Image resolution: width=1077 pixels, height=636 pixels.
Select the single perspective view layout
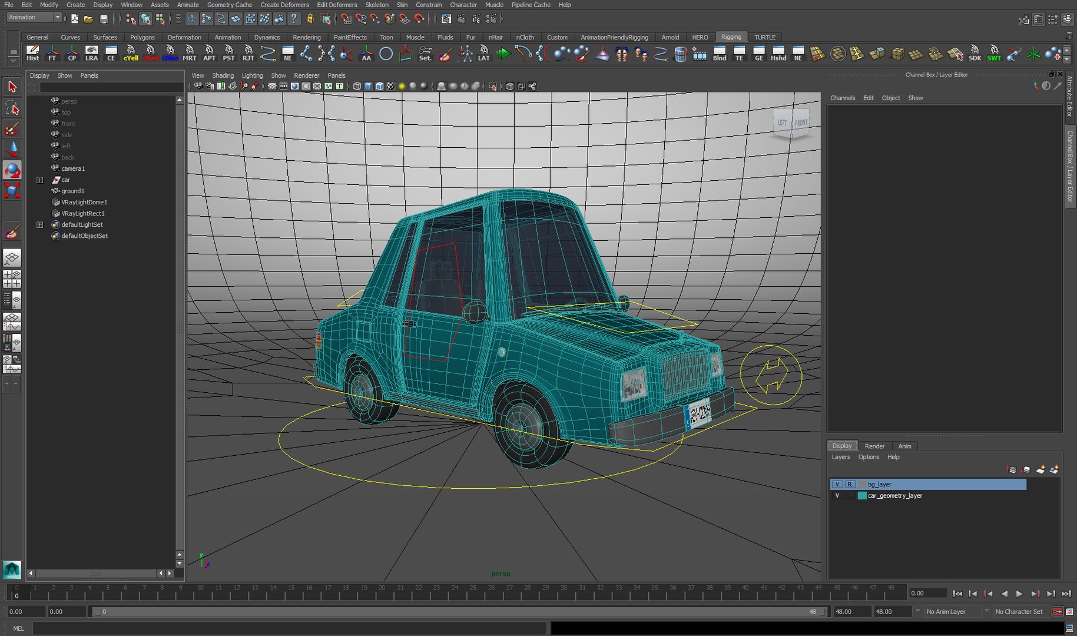(x=12, y=258)
